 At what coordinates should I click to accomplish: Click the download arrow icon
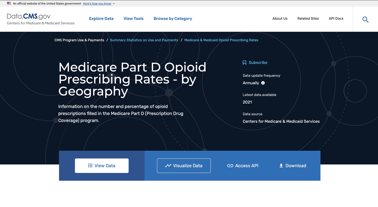click(x=281, y=165)
